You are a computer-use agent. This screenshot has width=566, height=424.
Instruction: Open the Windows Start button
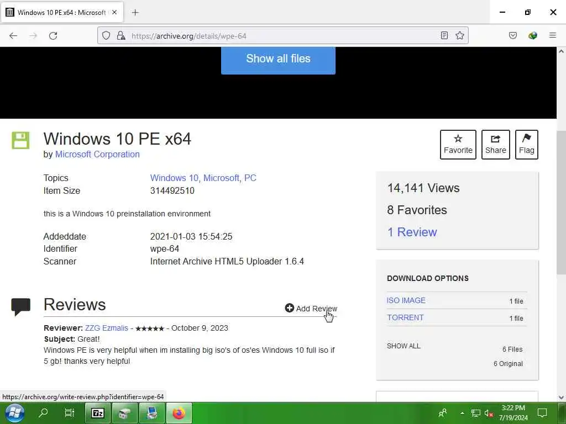point(15,413)
